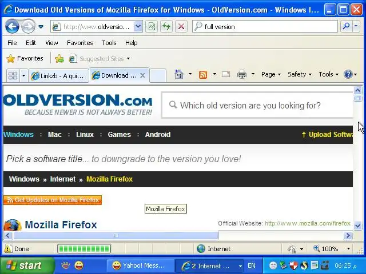Open the Favorites menu in menu bar
This screenshot has height=274, width=366.
point(80,43)
